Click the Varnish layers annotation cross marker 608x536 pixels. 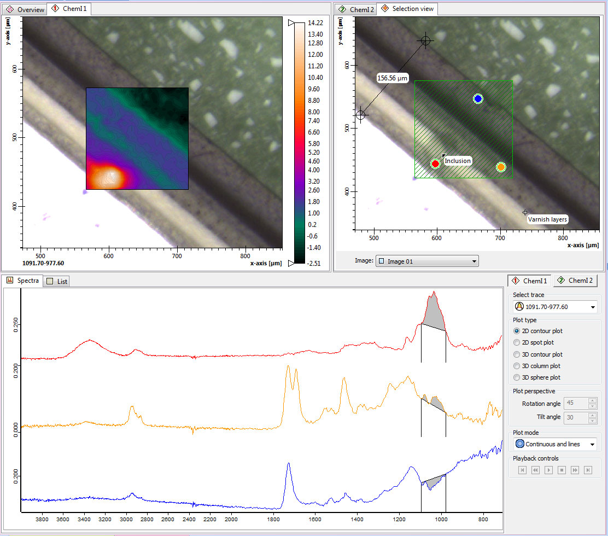click(525, 212)
